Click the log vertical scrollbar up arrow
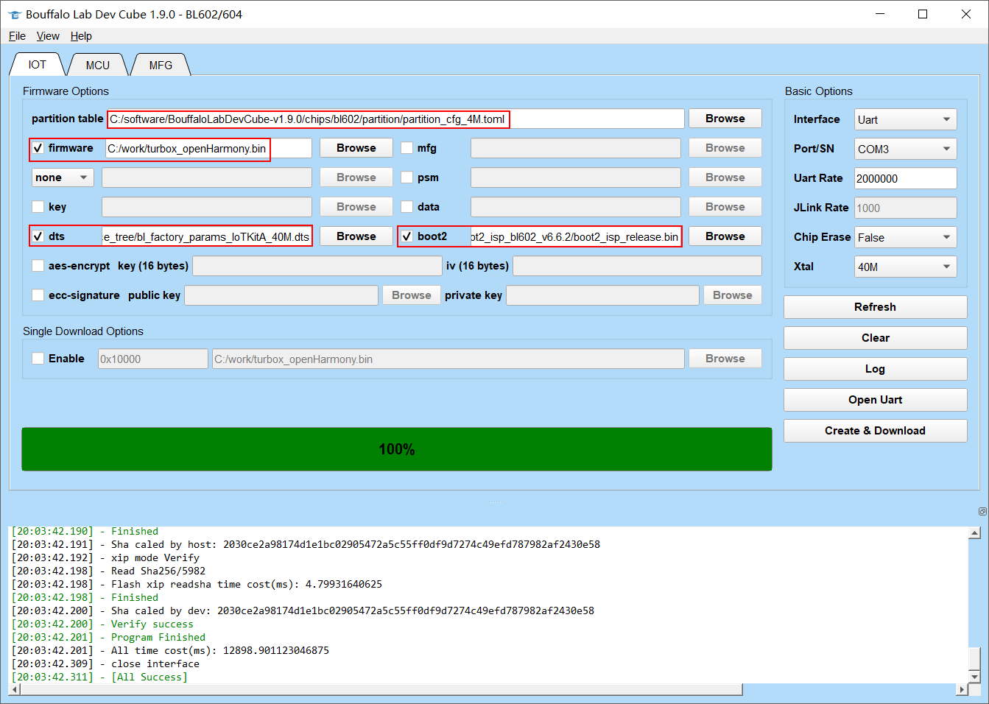989x704 pixels. pyautogui.click(x=974, y=532)
